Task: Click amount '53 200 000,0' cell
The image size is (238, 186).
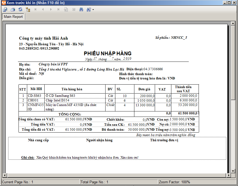Action: click(188, 105)
